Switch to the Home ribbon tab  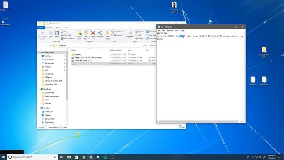tap(49, 28)
